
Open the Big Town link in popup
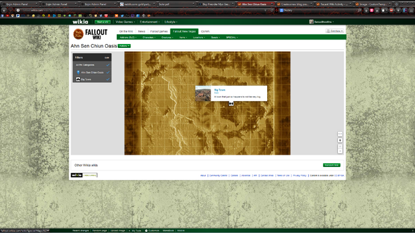coord(220,90)
